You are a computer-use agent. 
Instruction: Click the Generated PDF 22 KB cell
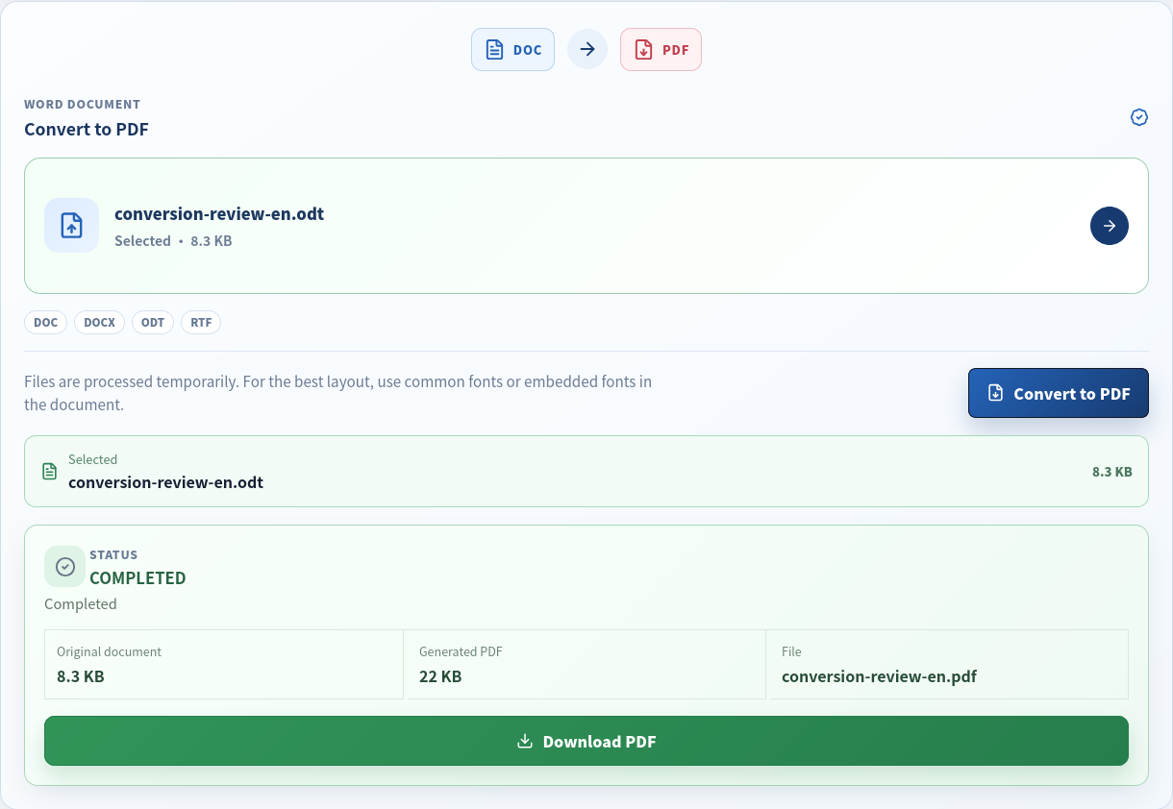tap(586, 664)
